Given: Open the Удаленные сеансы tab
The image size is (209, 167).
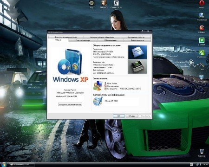Looking at the screenshot, I should (x=136, y=37).
